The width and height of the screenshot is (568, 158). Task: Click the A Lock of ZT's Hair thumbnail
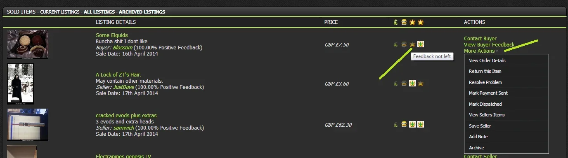tap(20, 84)
